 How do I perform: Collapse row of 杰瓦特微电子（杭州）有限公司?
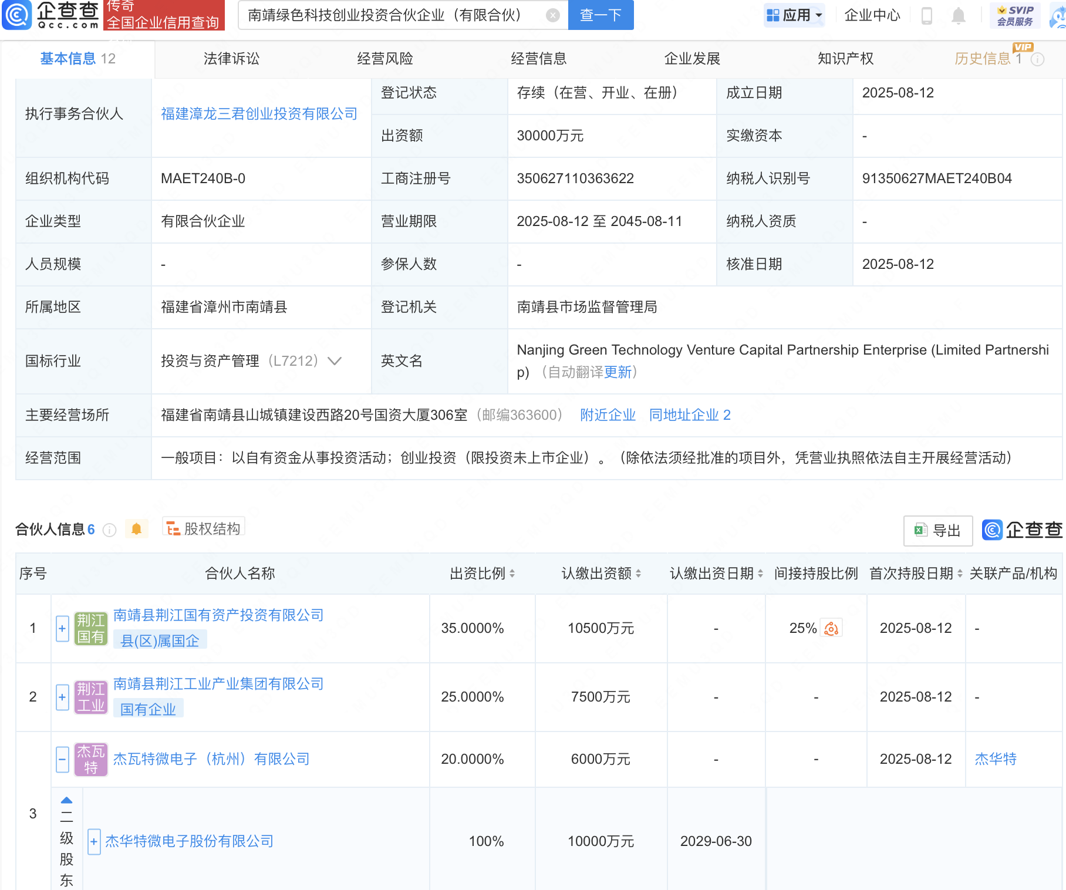62,759
